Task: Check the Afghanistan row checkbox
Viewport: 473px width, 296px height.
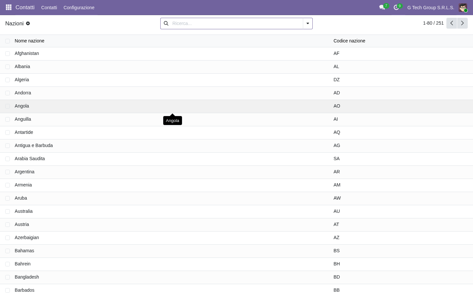Action: click(x=8, y=54)
